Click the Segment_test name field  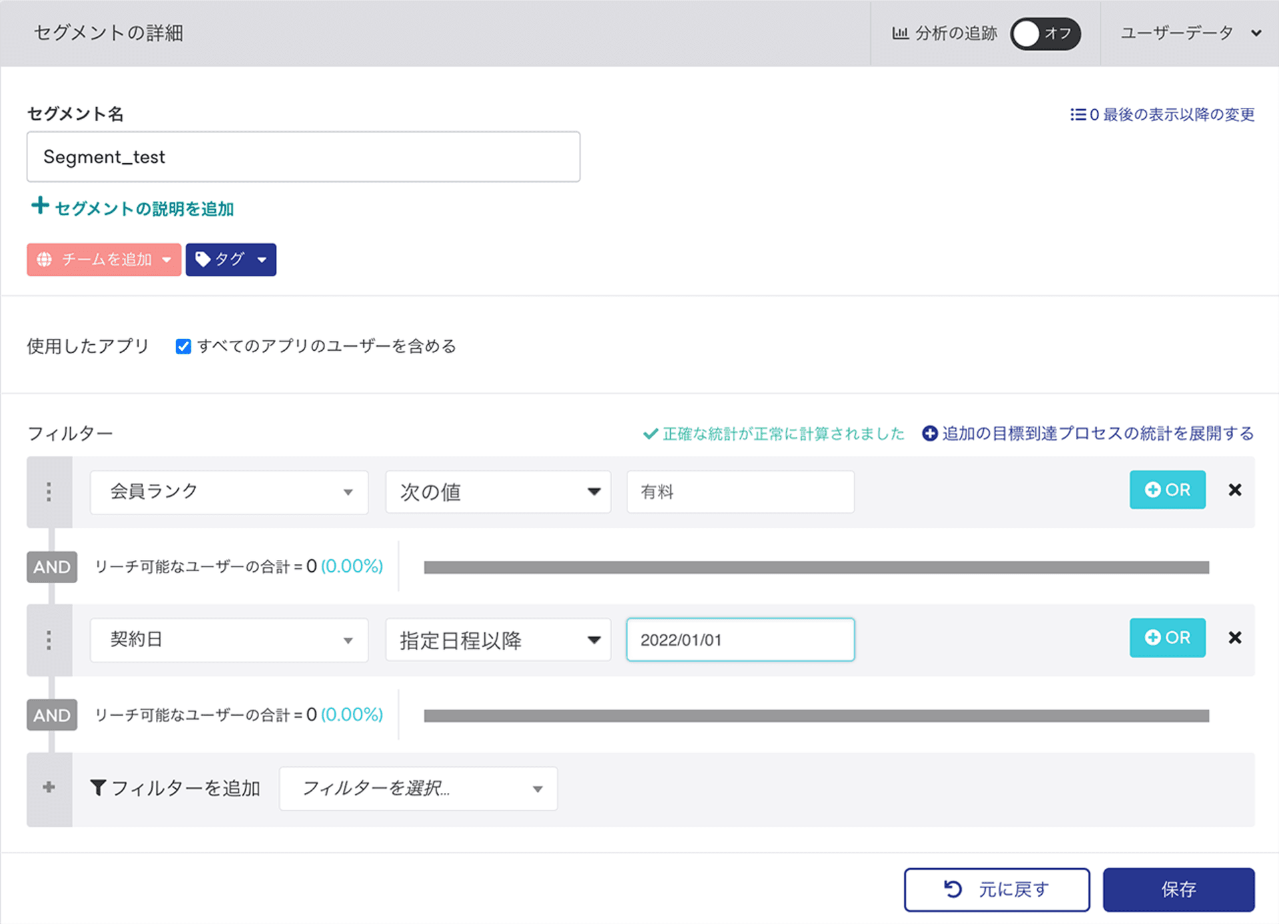pyautogui.click(x=303, y=157)
